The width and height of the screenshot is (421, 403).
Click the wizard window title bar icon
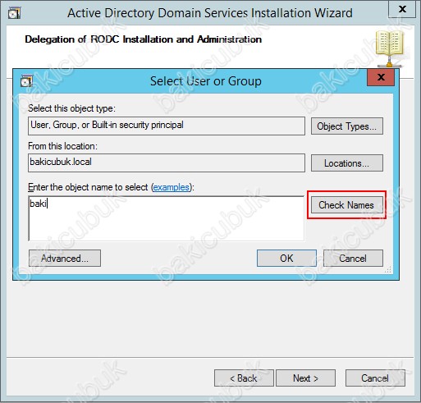tap(14, 13)
